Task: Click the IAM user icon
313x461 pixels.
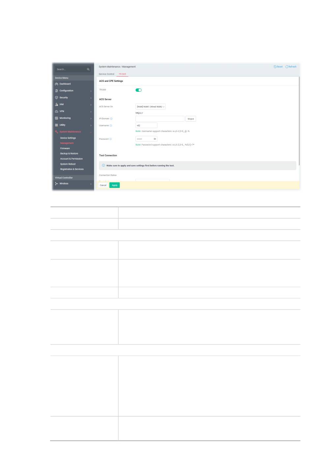Action: click(x=56, y=104)
